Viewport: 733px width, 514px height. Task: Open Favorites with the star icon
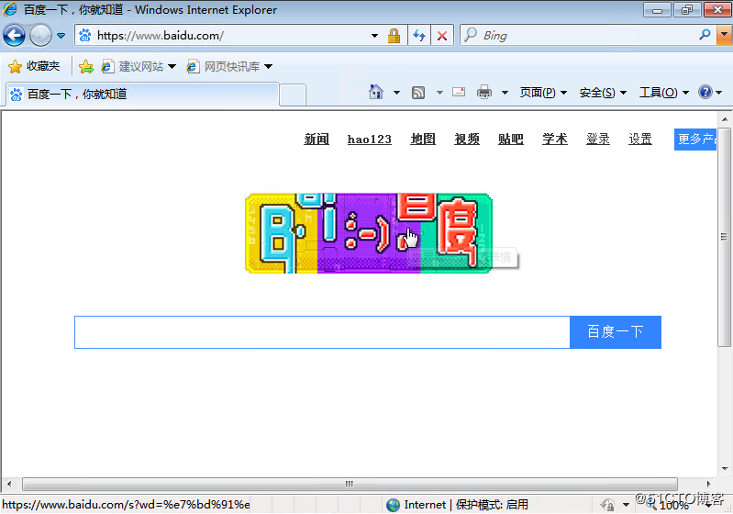click(x=34, y=66)
